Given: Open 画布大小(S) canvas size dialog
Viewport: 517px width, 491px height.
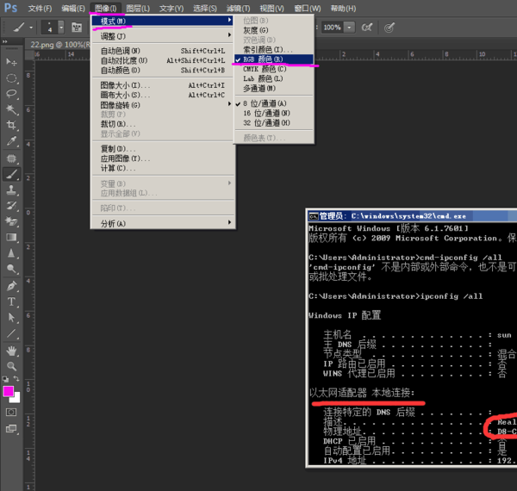Looking at the screenshot, I should coord(163,95).
